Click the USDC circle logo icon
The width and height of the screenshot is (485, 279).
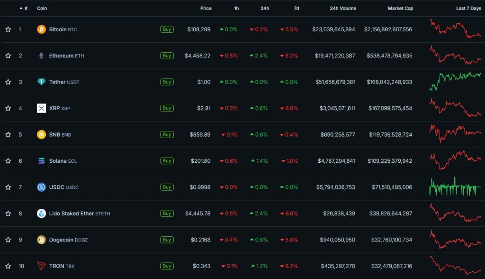[42, 187]
